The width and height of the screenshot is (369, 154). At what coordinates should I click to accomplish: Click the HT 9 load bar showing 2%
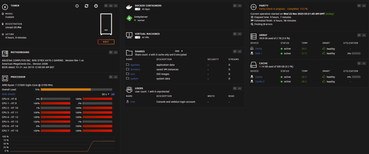click(97, 103)
